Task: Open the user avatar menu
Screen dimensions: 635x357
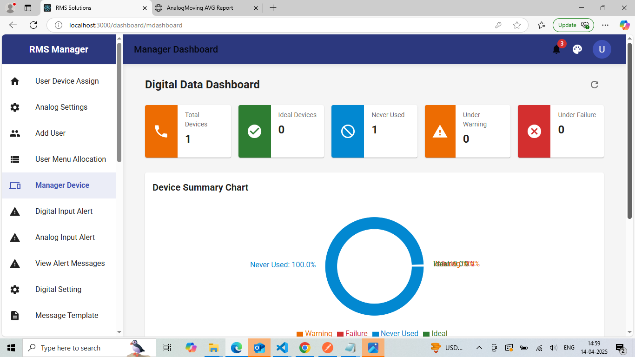Action: point(602,49)
